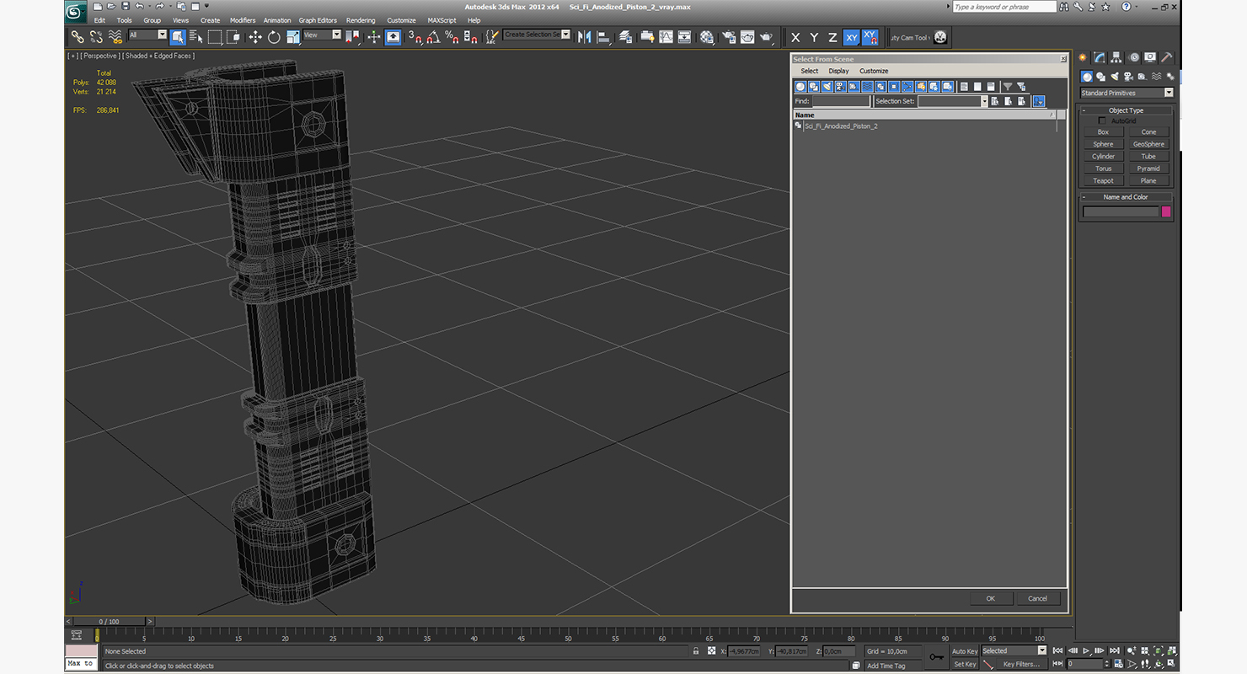Click the Set Key button
Viewport: 1247px width, 674px height.
click(965, 664)
